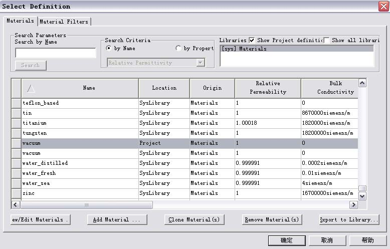The image size is (390, 249).
Task: Enable Show Project definitions checkbox
Action: 252,40
